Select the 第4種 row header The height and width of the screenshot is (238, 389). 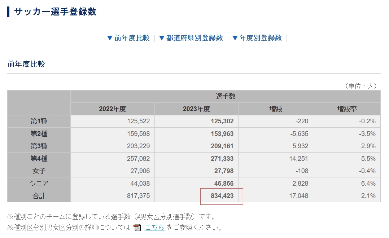[39, 159]
